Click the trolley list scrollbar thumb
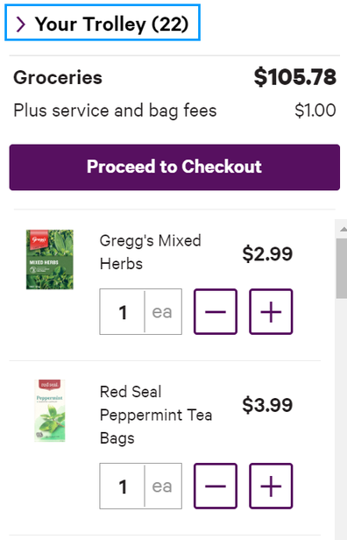 pyautogui.click(x=342, y=268)
